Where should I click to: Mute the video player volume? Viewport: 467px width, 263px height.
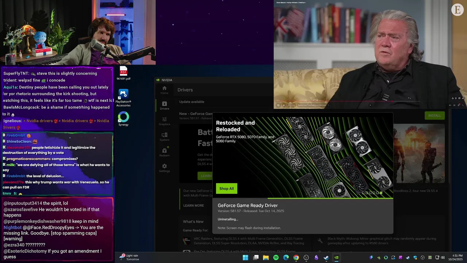pyautogui.click(x=284, y=105)
